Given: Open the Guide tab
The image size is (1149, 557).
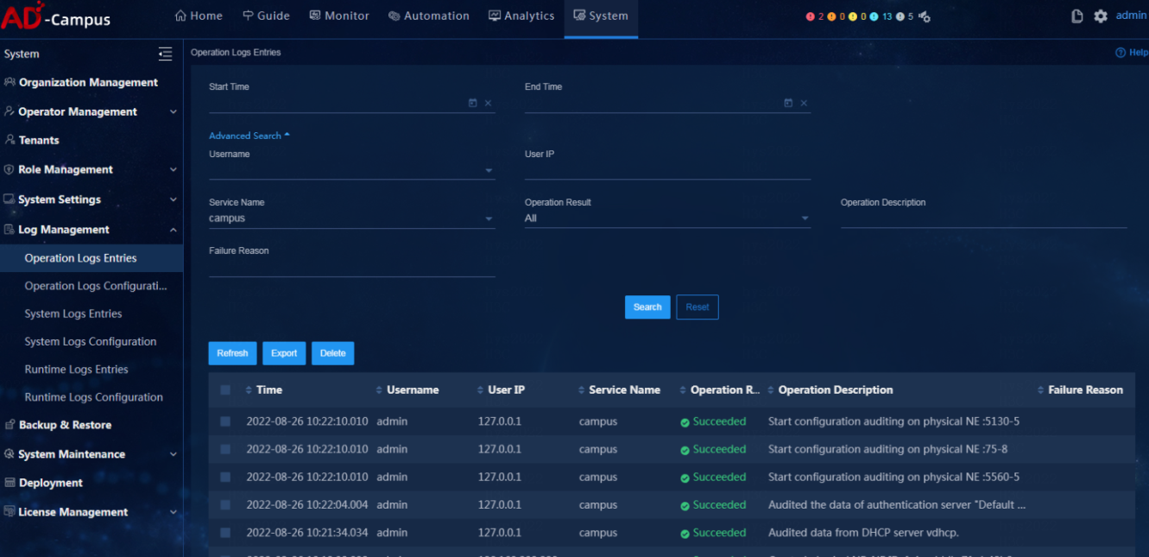Looking at the screenshot, I should coord(266,16).
